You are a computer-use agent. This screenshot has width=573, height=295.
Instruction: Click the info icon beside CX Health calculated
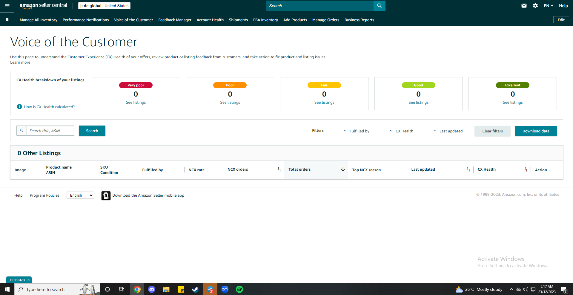[x=19, y=107]
